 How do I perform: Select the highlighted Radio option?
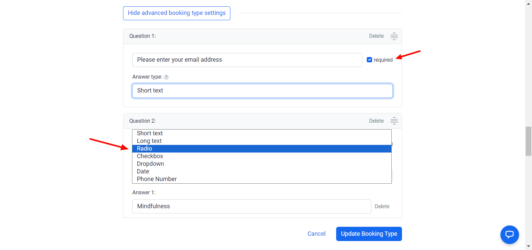point(145,149)
